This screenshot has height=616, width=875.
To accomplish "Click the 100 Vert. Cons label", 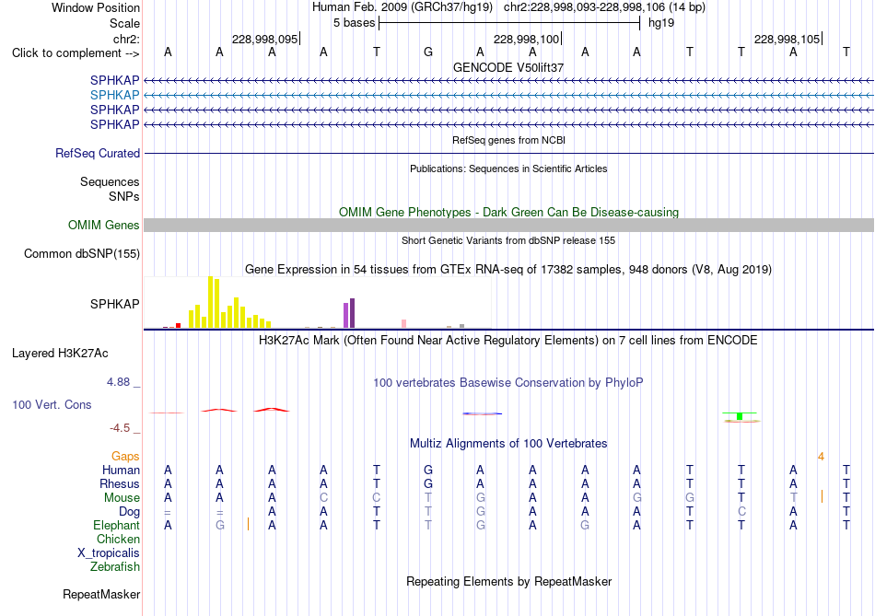I will point(52,404).
